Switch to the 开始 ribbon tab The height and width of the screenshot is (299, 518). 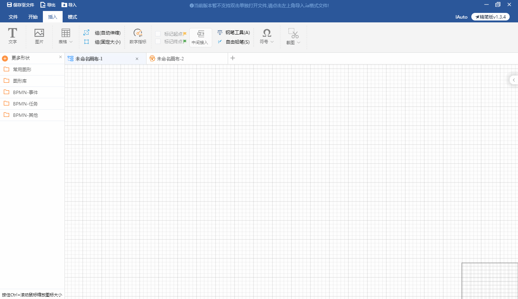point(33,17)
